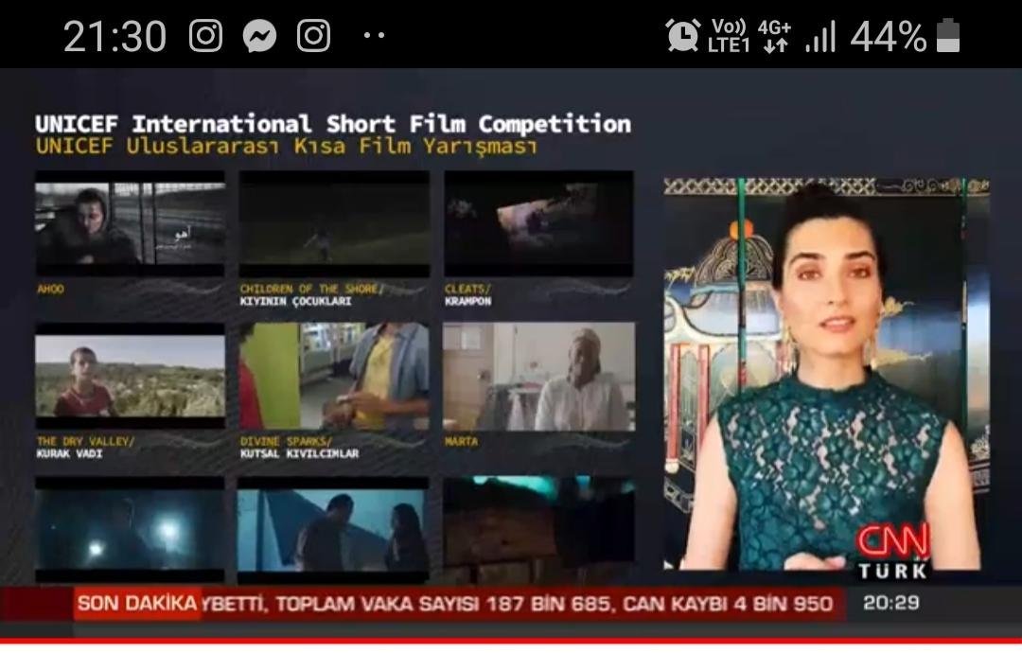Tap the Instagram icon left of Messenger
Screen dimensions: 1022x653
205,36
